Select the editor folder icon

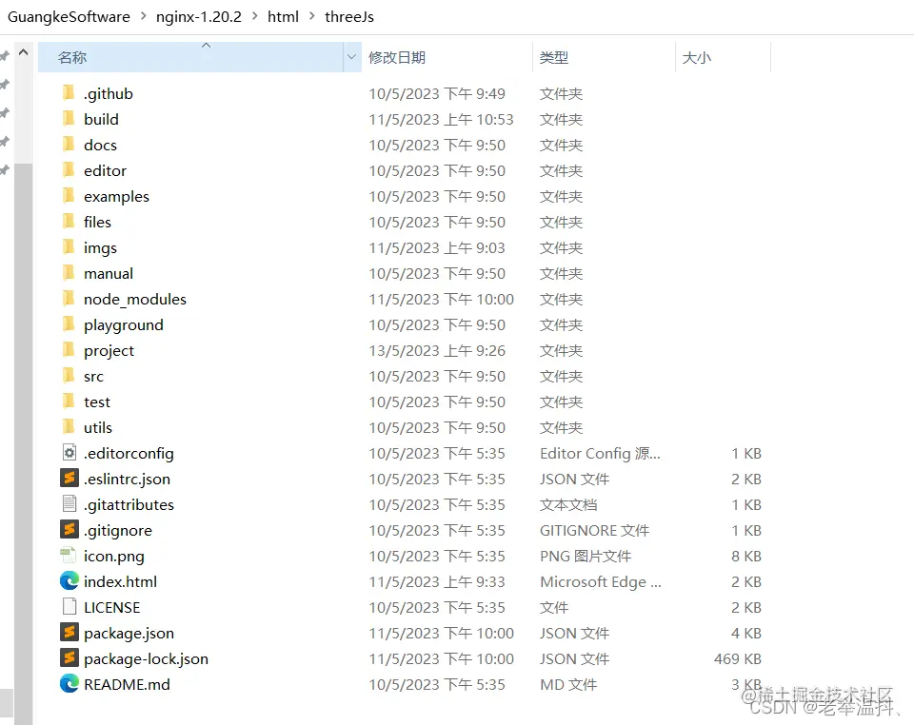click(69, 169)
